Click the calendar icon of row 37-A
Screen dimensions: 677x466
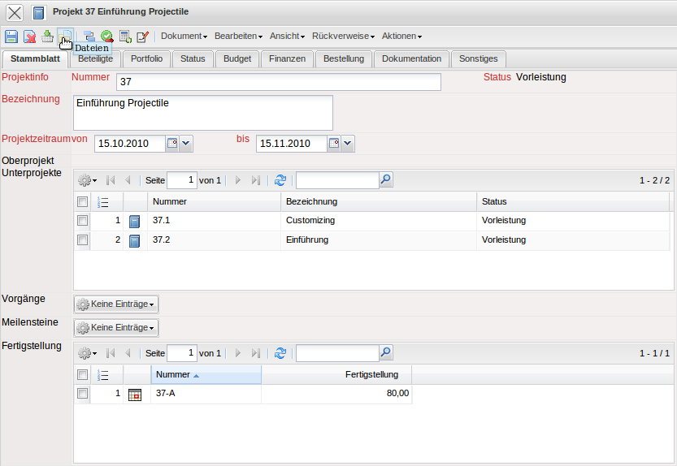(x=135, y=394)
